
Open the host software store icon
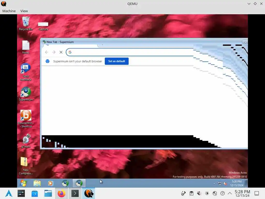point(35,193)
